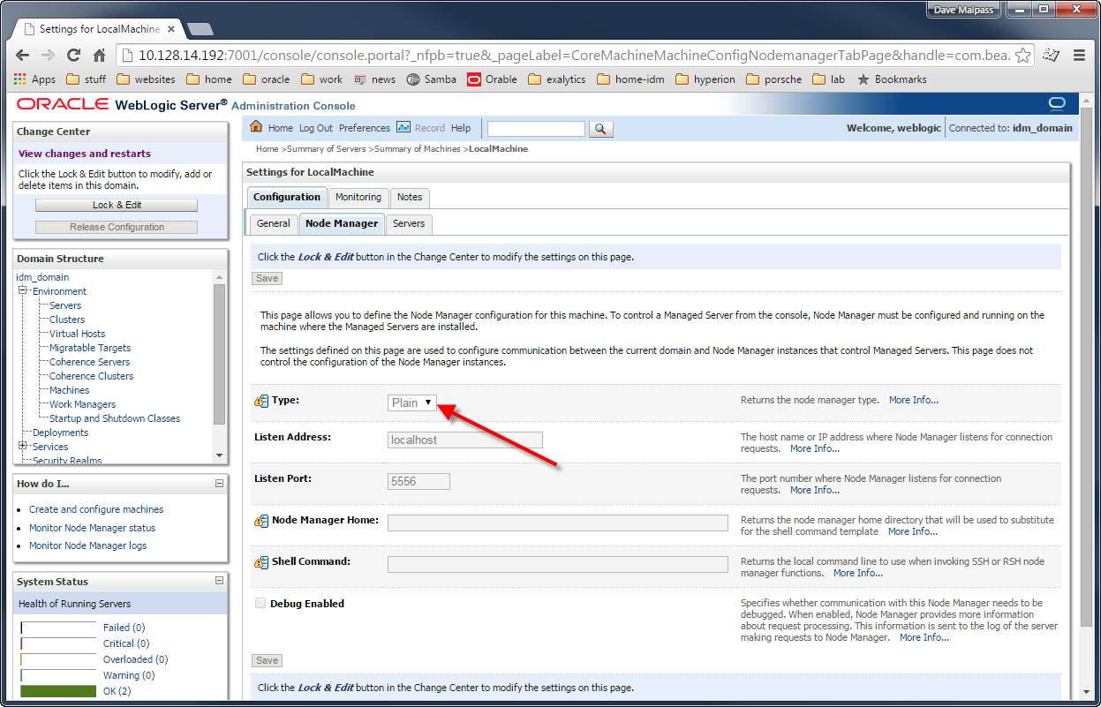
Task: Click the Log Out link
Action: pos(316,128)
